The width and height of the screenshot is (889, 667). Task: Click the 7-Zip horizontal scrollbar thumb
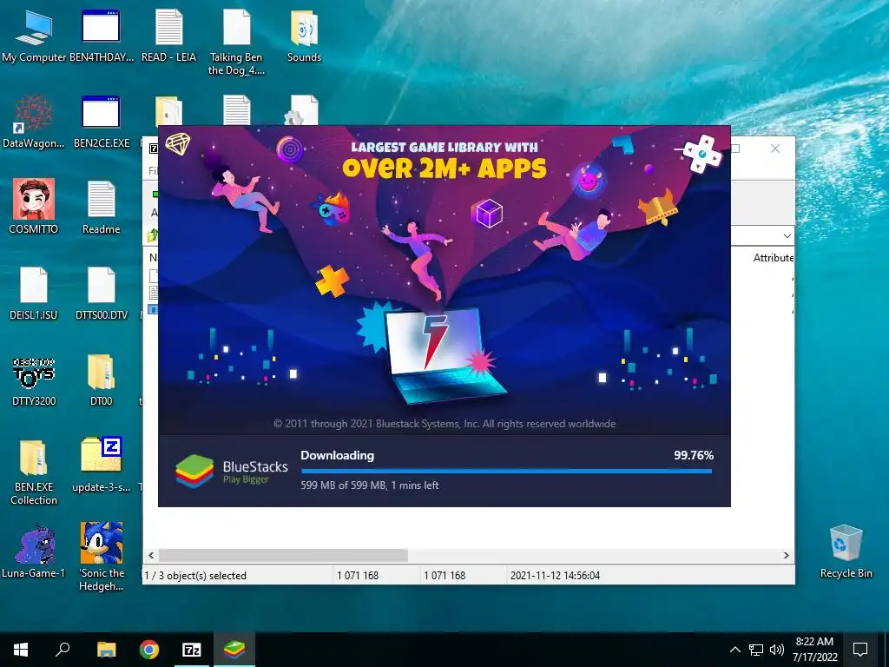click(283, 555)
